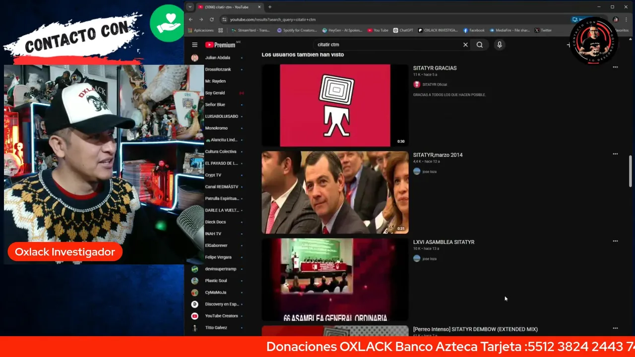Open HeyGen AI Spokes bookmark
This screenshot has width=635, height=357.
pyautogui.click(x=342, y=30)
